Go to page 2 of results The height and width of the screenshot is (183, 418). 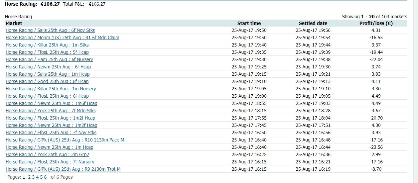(29, 177)
